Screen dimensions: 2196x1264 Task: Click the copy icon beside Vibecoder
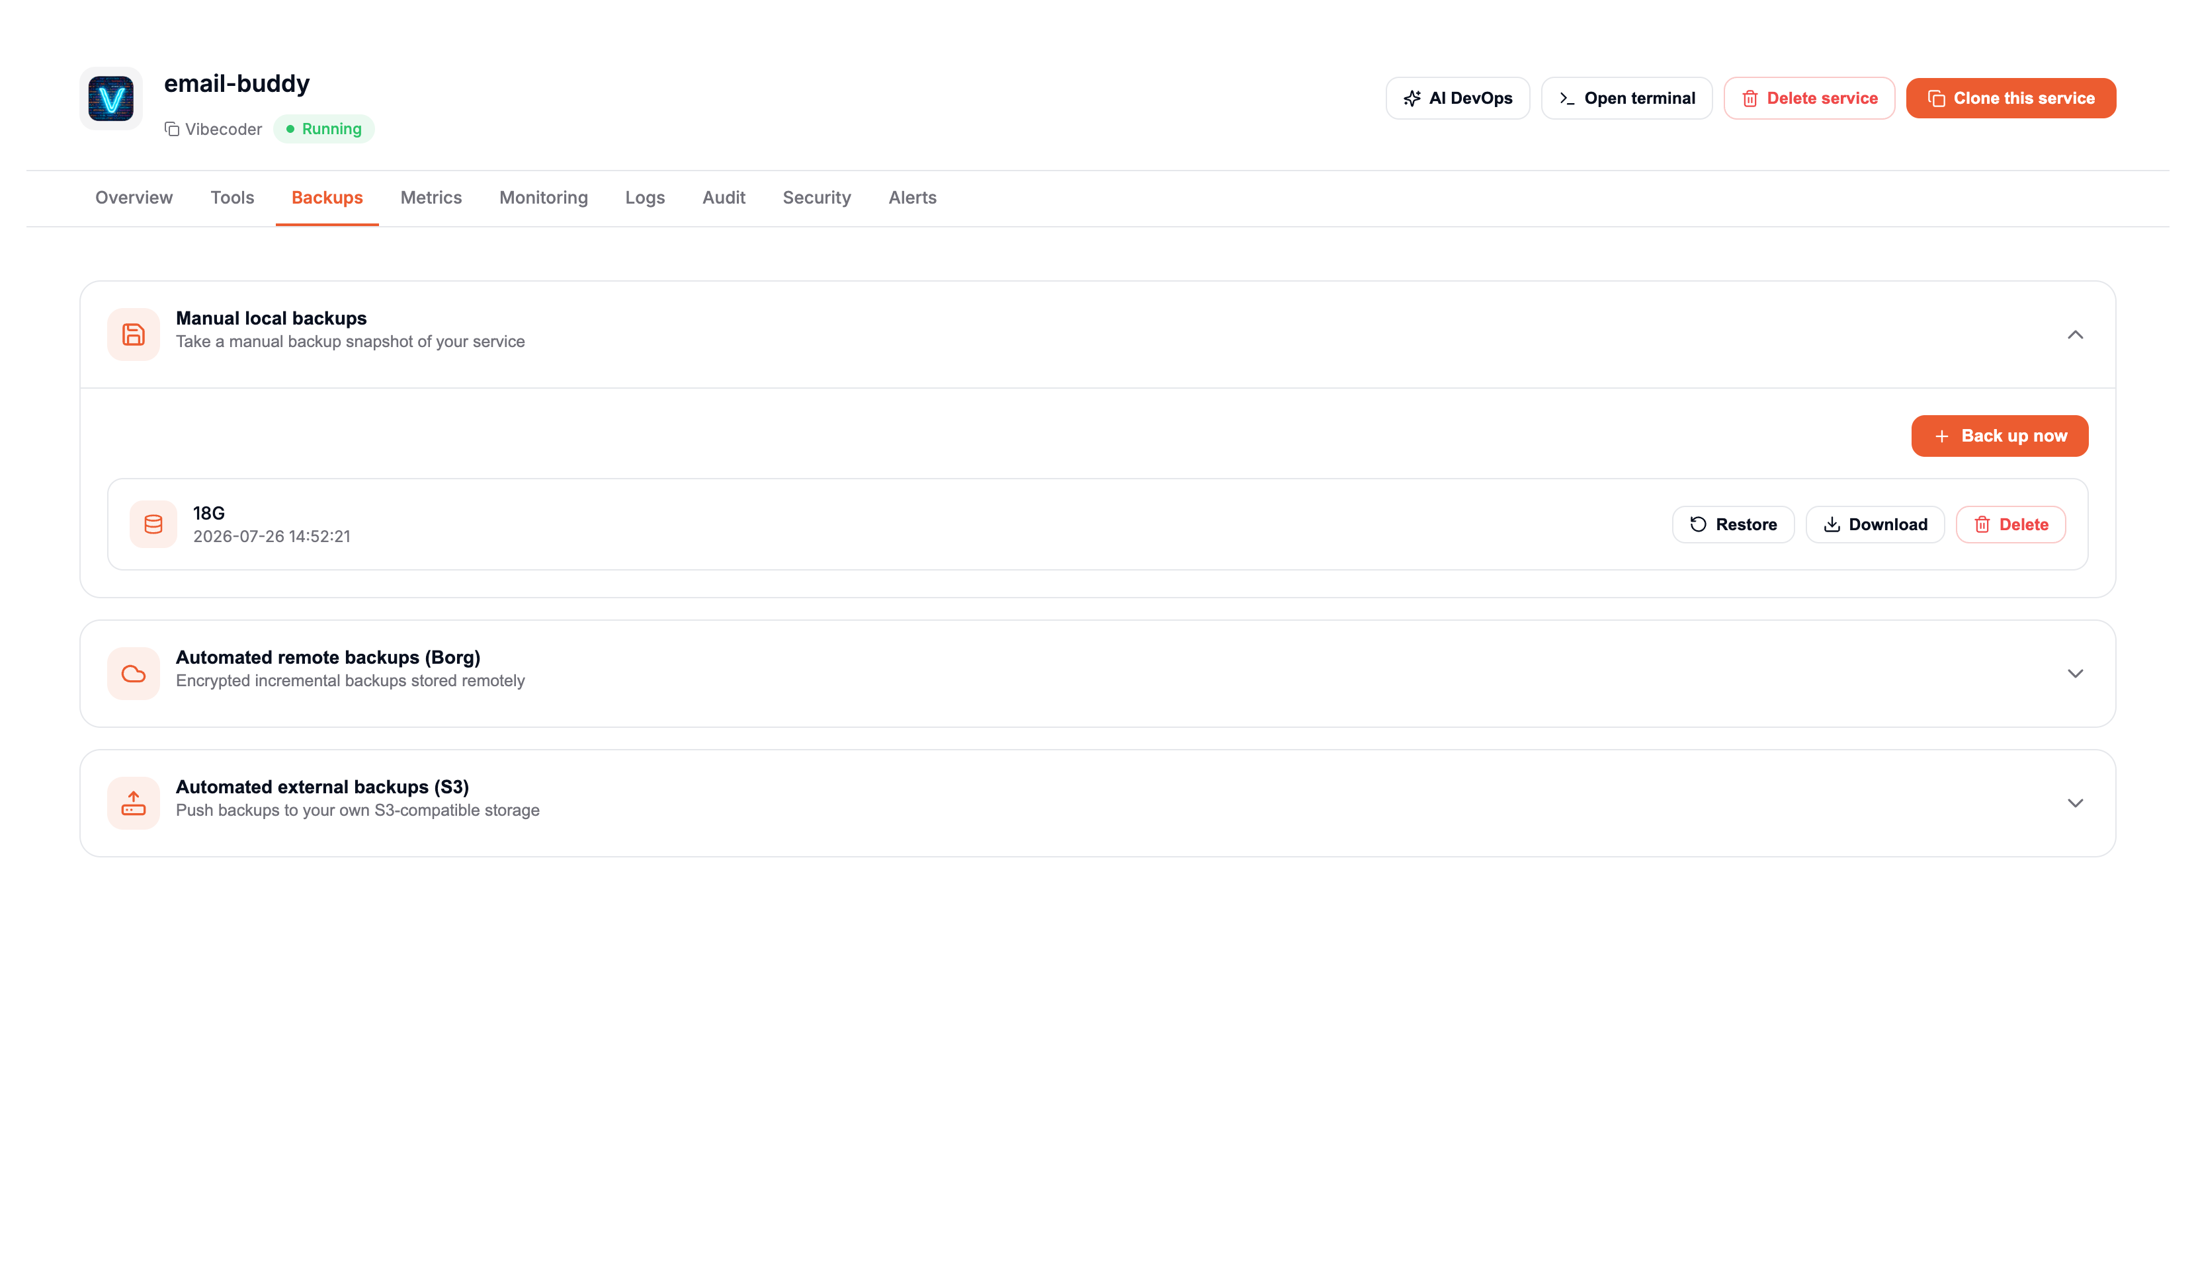172,130
